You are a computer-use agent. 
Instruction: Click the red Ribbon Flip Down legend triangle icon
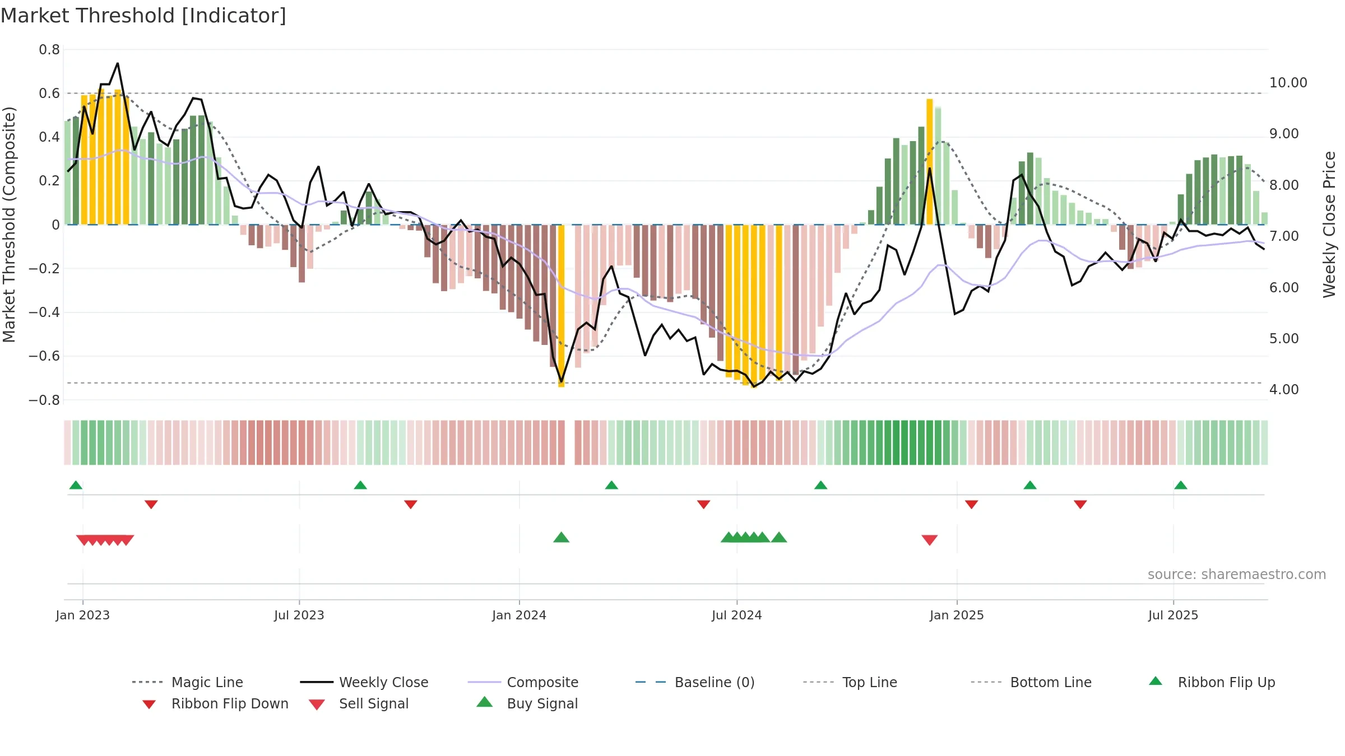click(x=149, y=704)
